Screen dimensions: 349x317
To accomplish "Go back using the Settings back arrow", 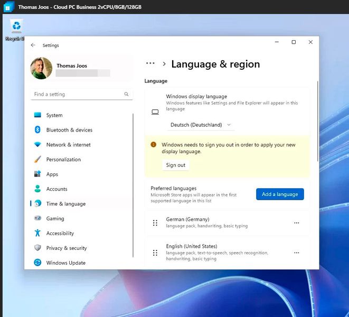I will (33, 45).
